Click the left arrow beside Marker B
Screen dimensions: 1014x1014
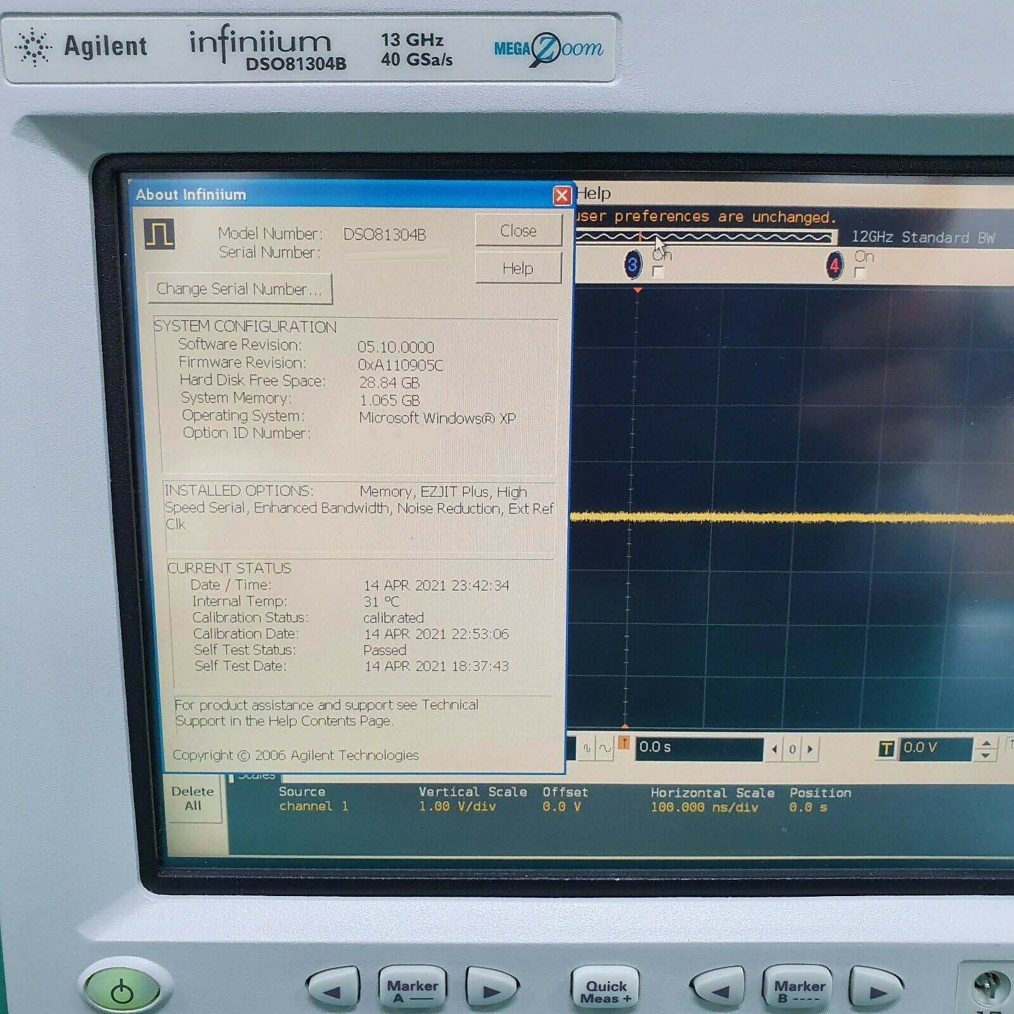(717, 991)
